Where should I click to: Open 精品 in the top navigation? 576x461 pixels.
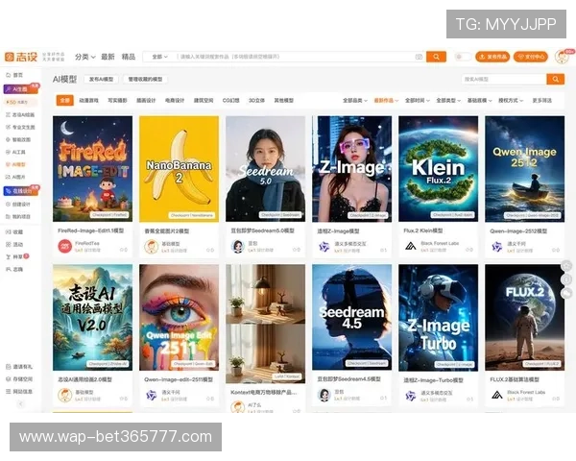point(129,57)
